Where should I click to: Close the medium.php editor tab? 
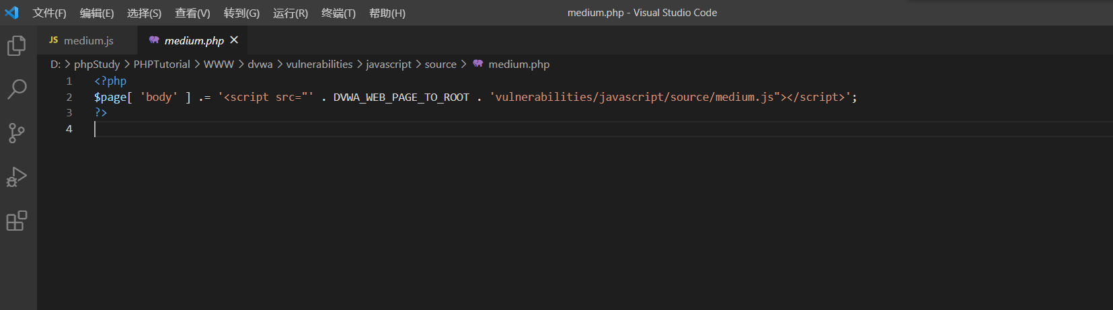(x=234, y=40)
